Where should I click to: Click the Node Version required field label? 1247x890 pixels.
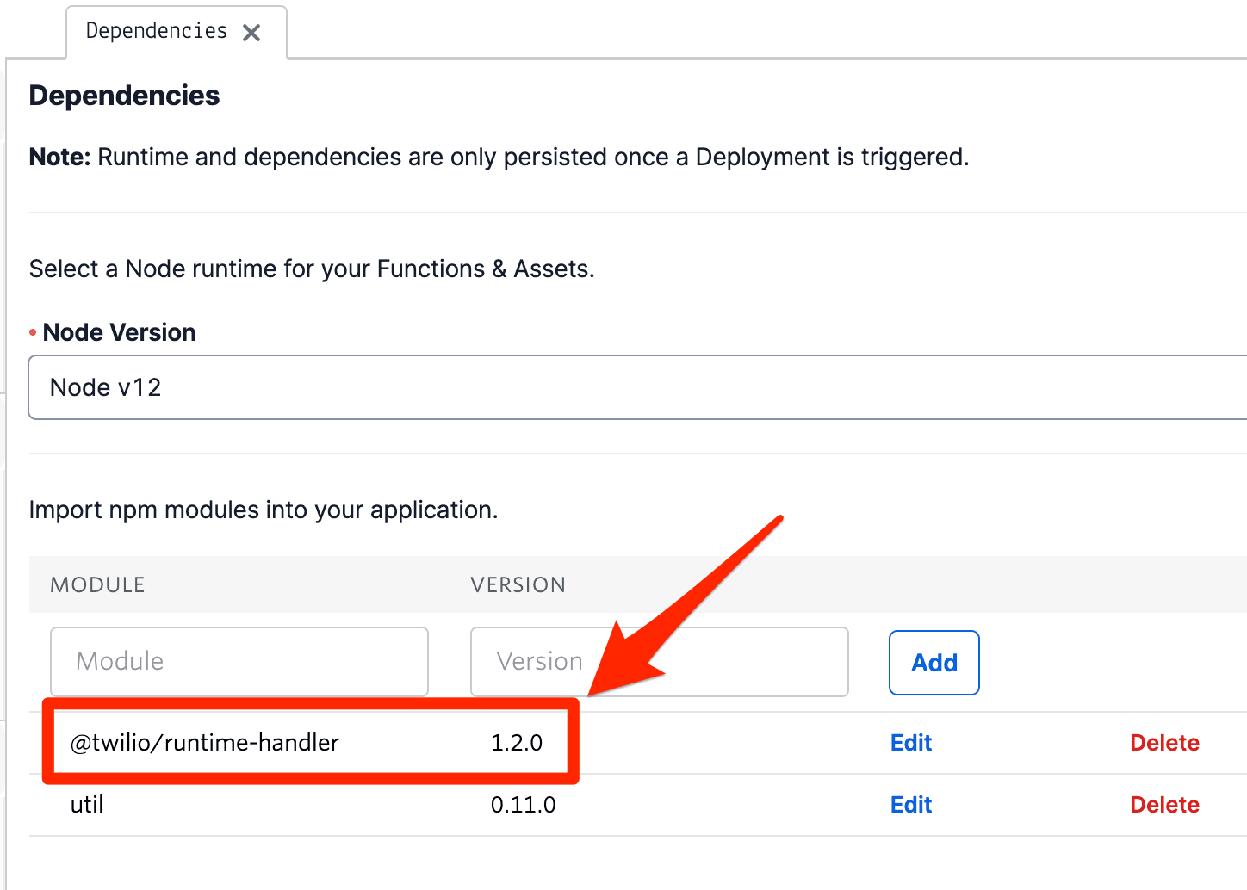119,332
